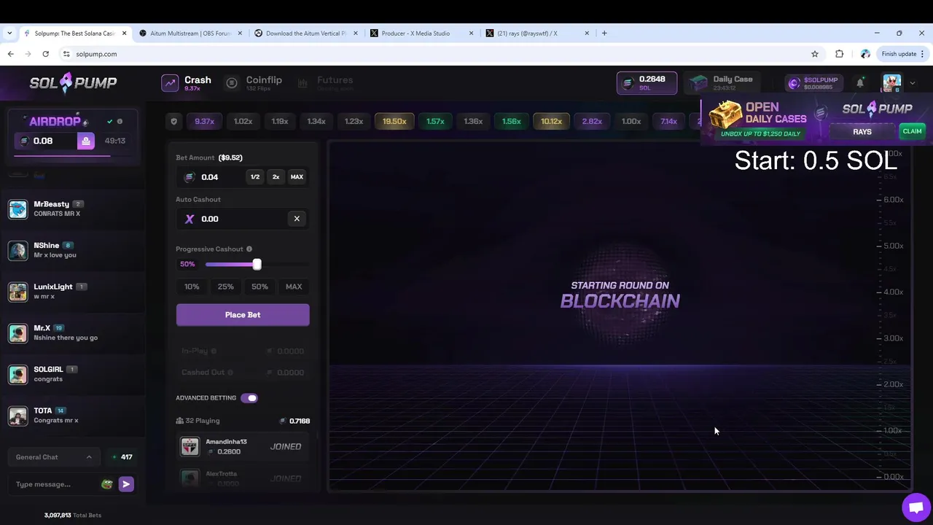Click SOLGIRL's username in chat

[x=48, y=369]
